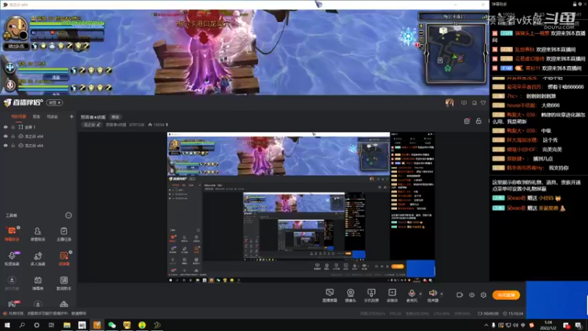Add a 摄像头 camera source

pos(351,296)
